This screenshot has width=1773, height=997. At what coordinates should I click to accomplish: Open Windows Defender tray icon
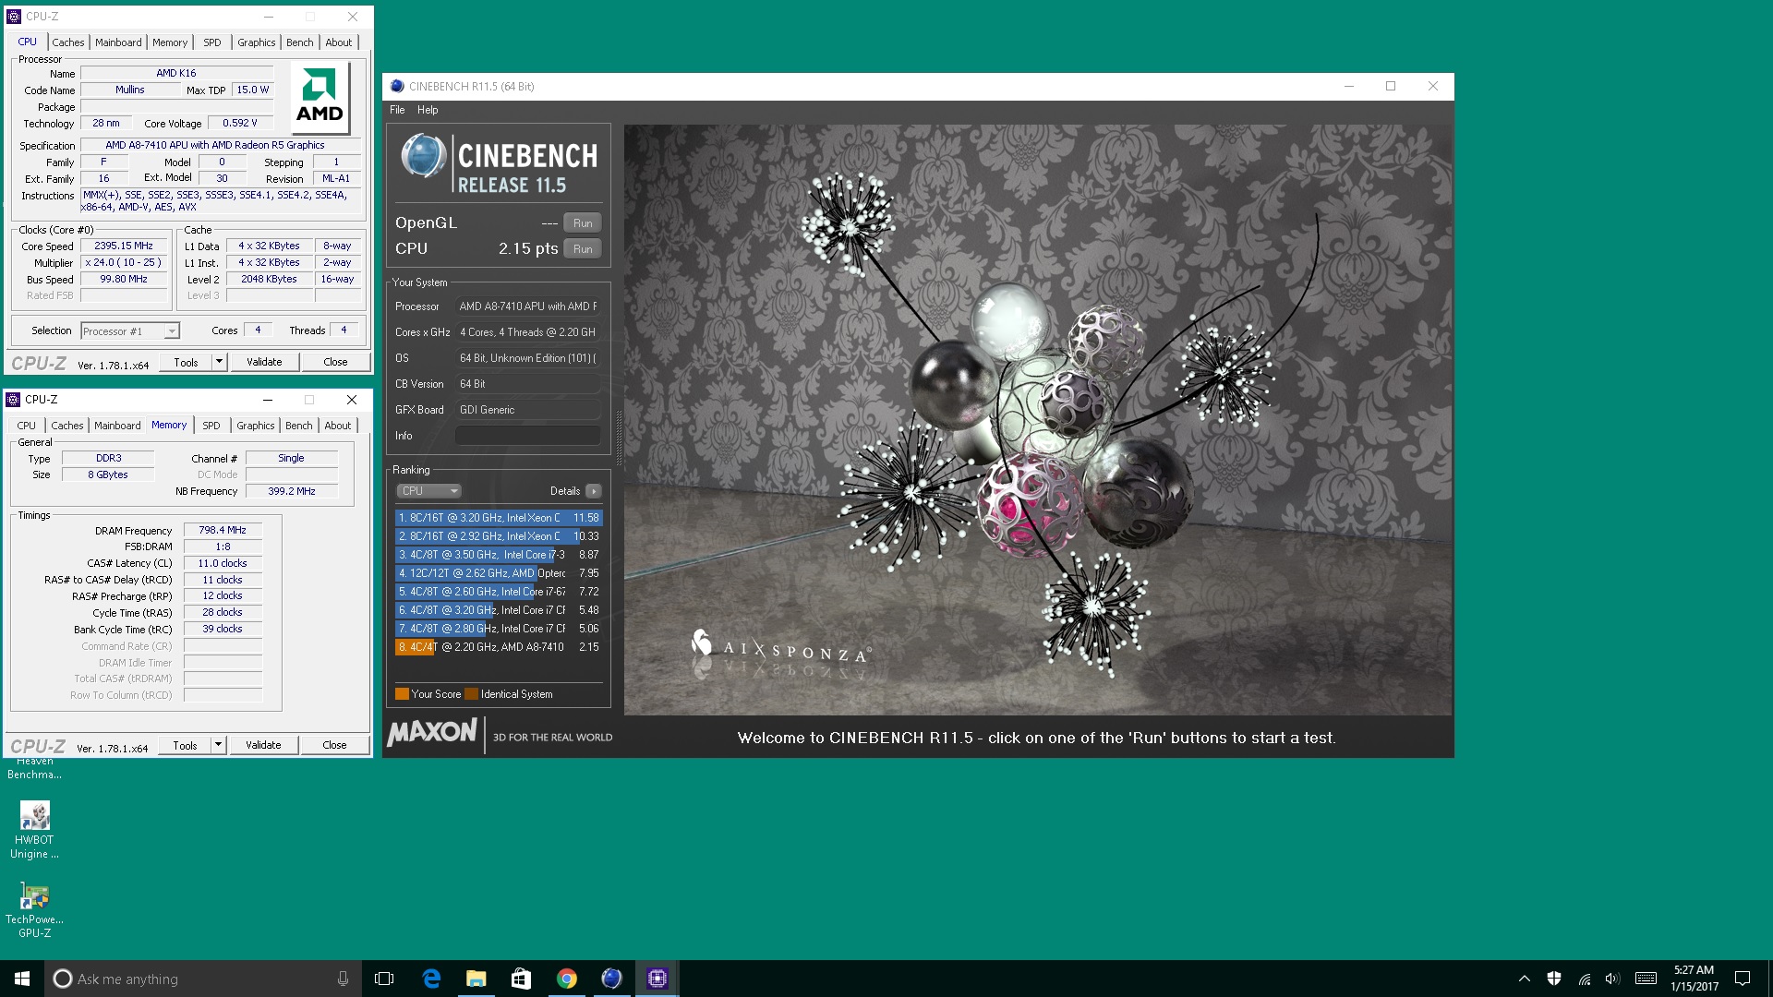click(1554, 979)
